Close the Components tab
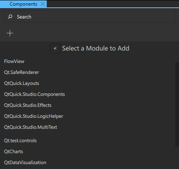The image size is (179, 169). [x=43, y=4]
